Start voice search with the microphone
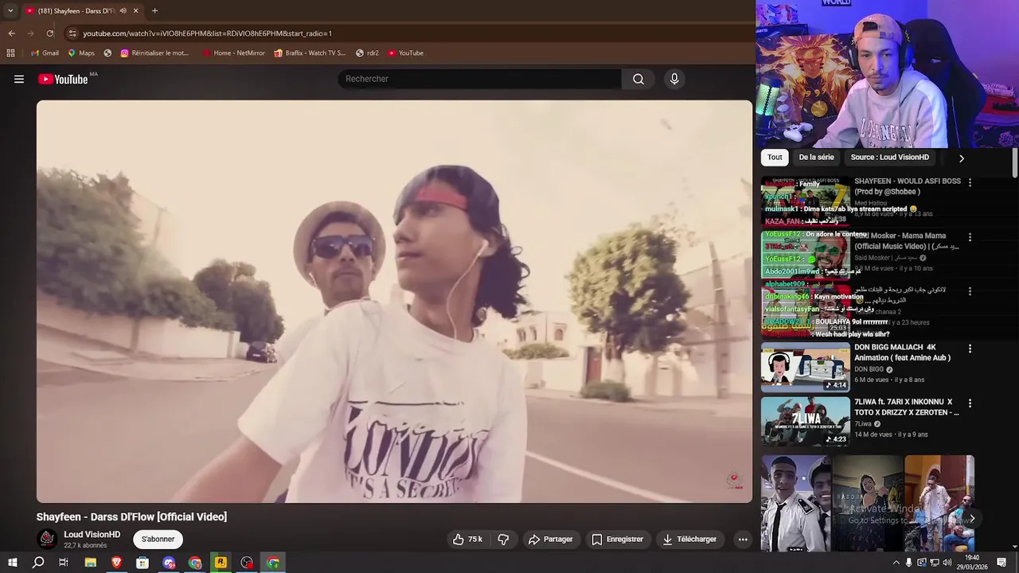 click(x=674, y=79)
